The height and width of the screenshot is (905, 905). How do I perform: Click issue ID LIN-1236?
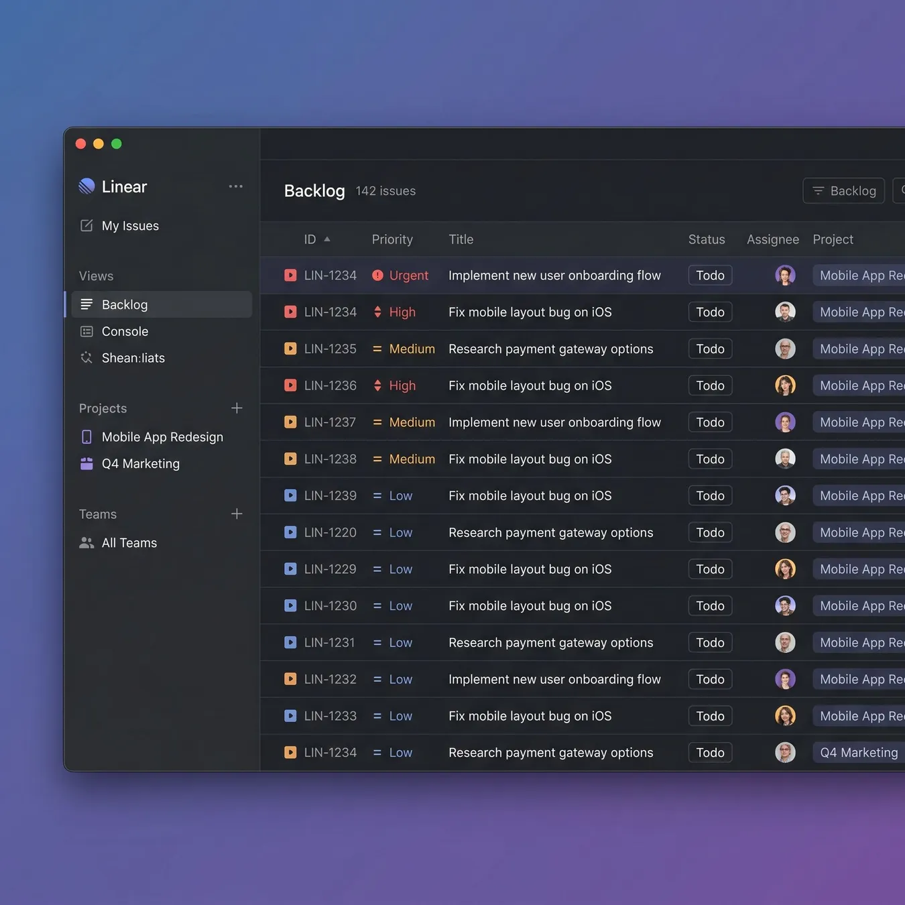(330, 385)
